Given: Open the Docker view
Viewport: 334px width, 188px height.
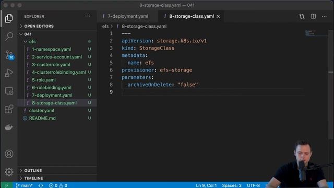Looking at the screenshot, I should click(x=9, y=127).
